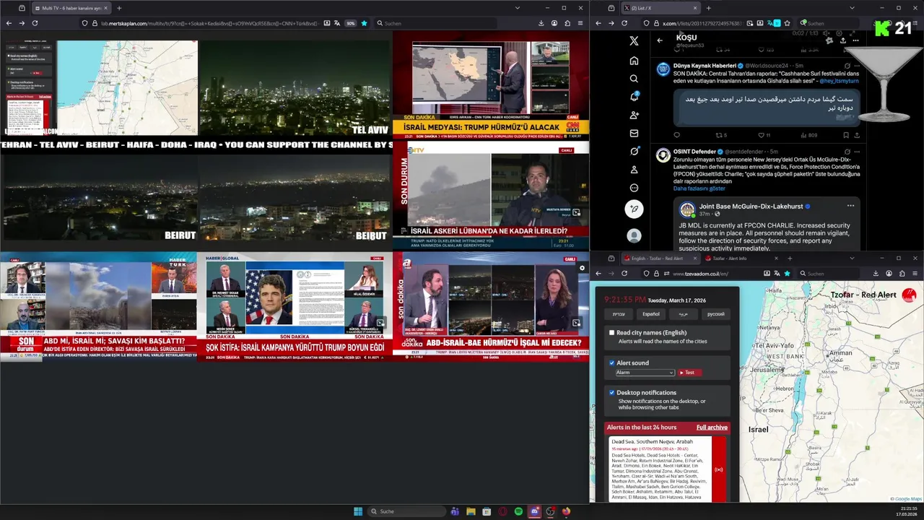The image size is (924, 520).
Task: Click play-sound icon on Dead Sea alert
Action: (718, 469)
